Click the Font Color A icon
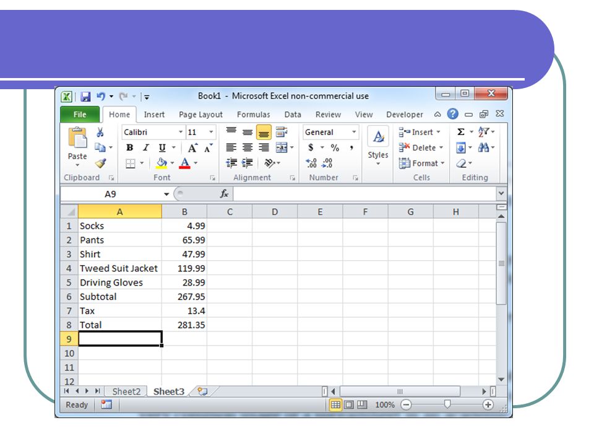This screenshot has width=594, height=446. 184,163
